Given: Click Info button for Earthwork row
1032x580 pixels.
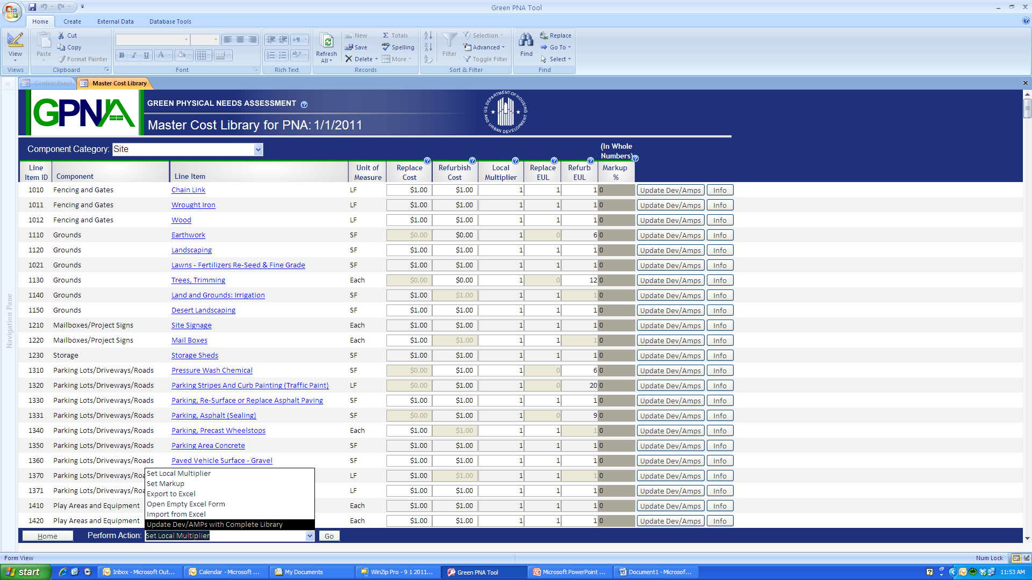Looking at the screenshot, I should pyautogui.click(x=720, y=235).
